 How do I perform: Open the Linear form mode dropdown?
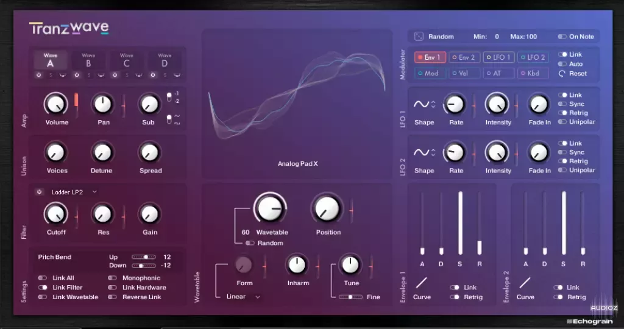[x=243, y=296]
